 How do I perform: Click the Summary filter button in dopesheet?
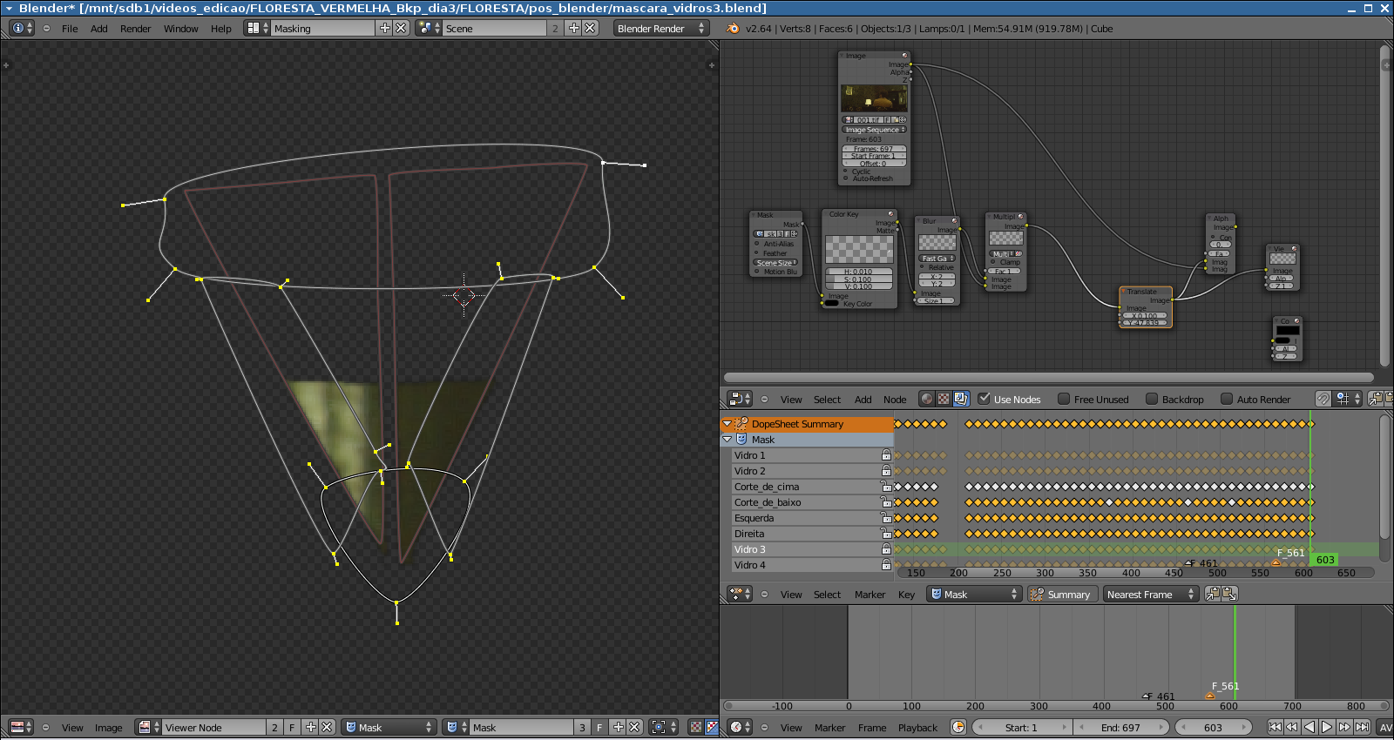pos(1060,595)
